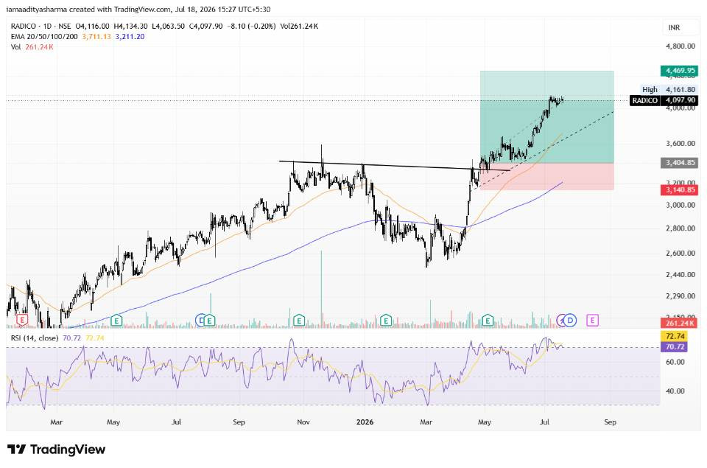Image resolution: width=707 pixels, height=468 pixels.
Task: Select the Vol indicator legend row
Action: point(32,47)
